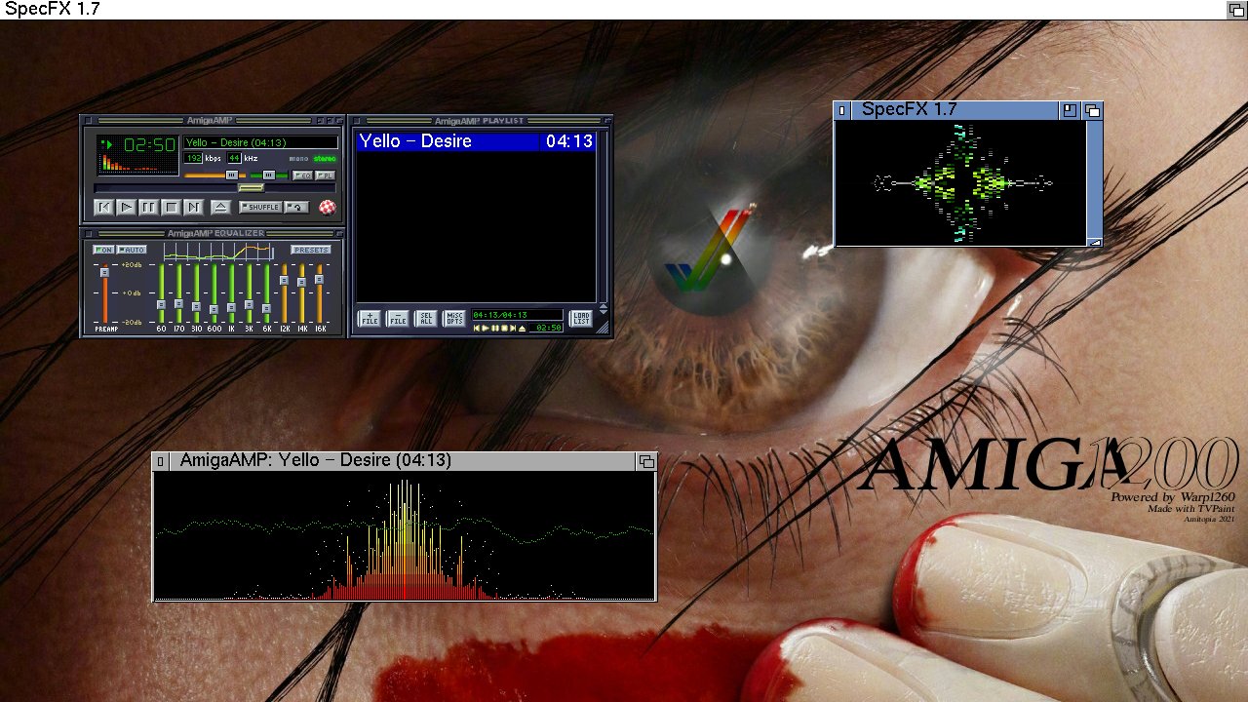Toggle the PL playlist window button
Image resolution: width=1248 pixels, height=702 pixels.
point(326,175)
